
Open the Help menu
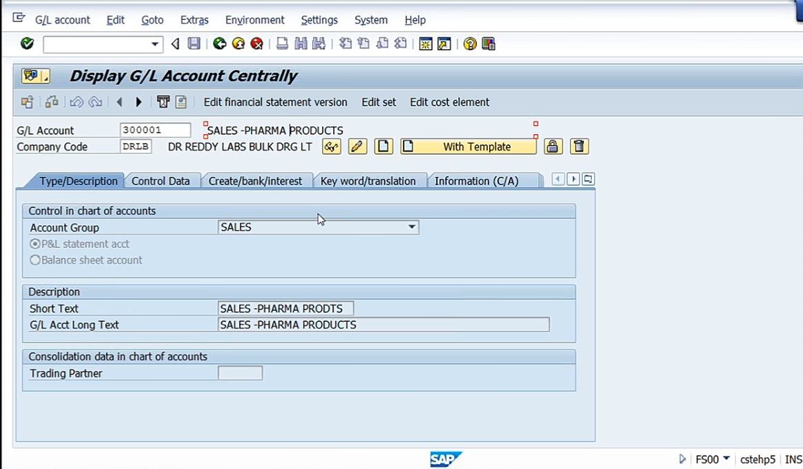(x=415, y=20)
